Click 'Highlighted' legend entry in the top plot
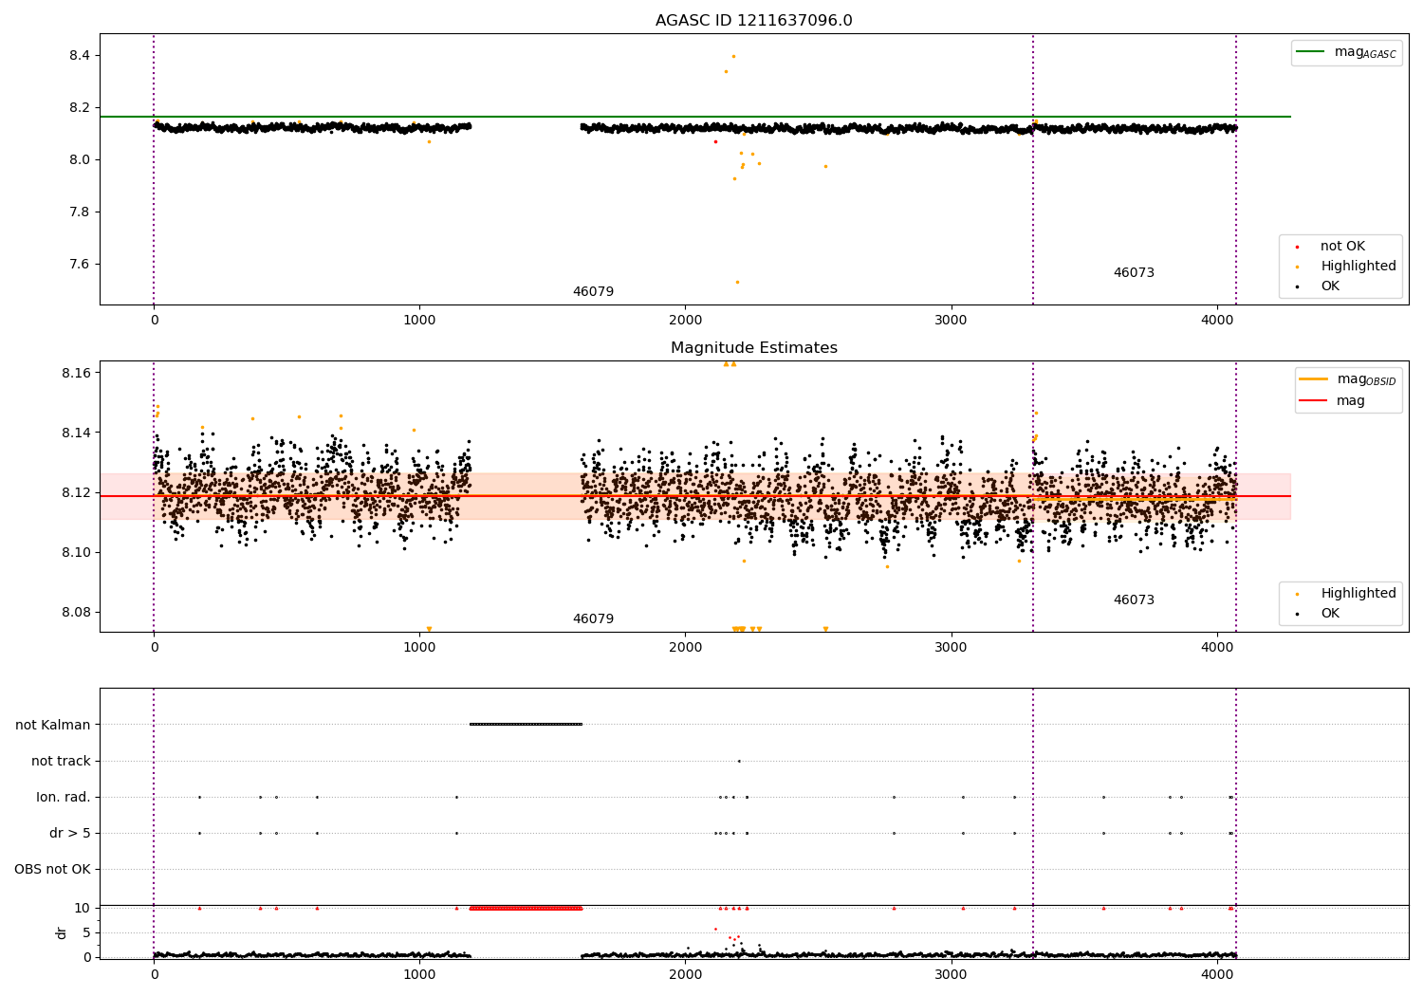This screenshot has width=1423, height=996. pyautogui.click(x=1358, y=267)
